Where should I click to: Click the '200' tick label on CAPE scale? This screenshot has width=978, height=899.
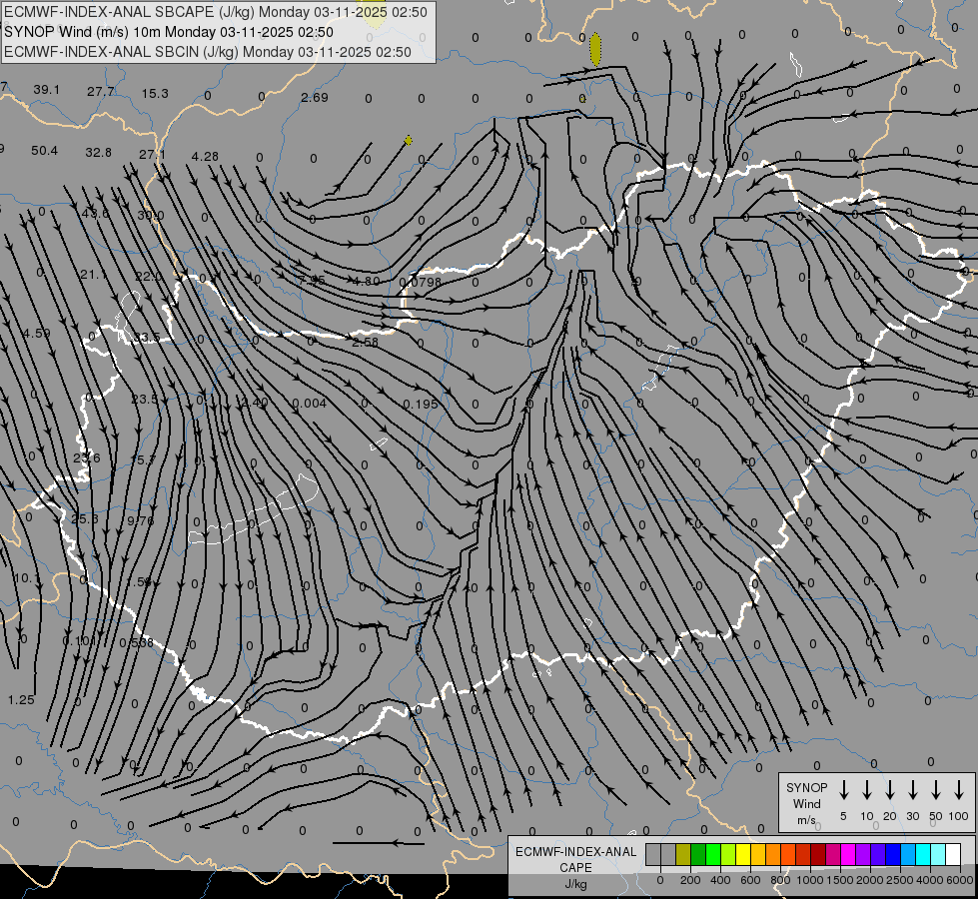pyautogui.click(x=690, y=880)
